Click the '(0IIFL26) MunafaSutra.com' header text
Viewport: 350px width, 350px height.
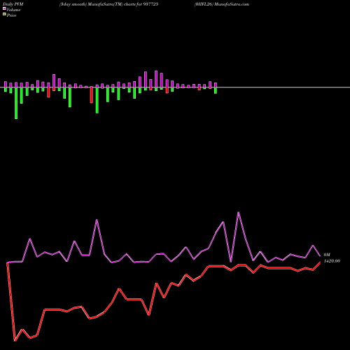click(x=222, y=4)
